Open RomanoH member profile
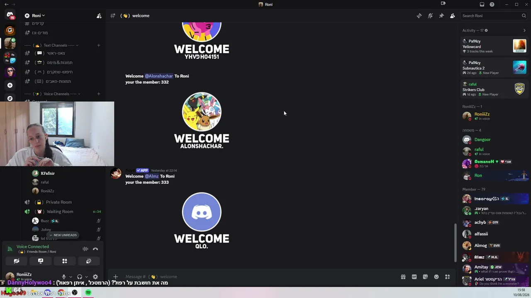531x298 pixels. coord(494,163)
